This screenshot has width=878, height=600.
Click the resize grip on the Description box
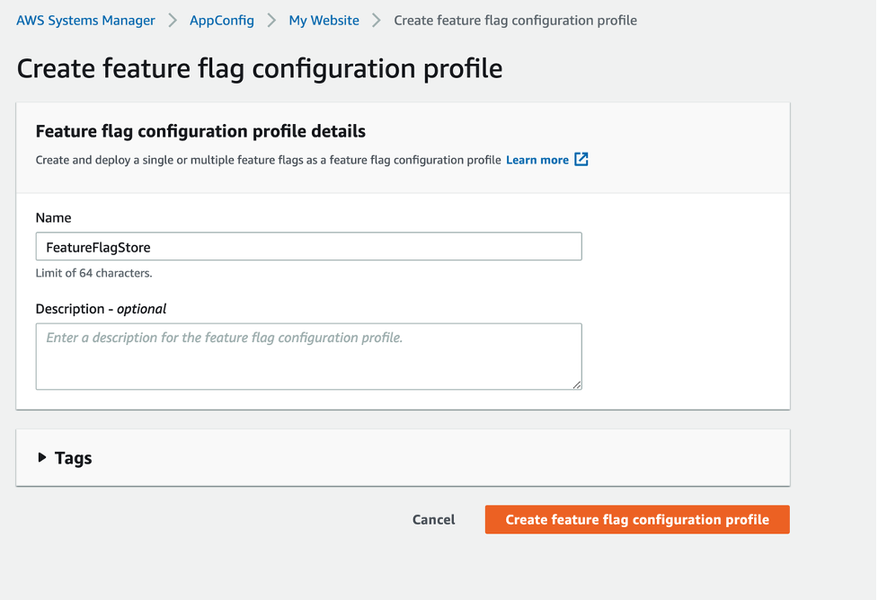(575, 384)
